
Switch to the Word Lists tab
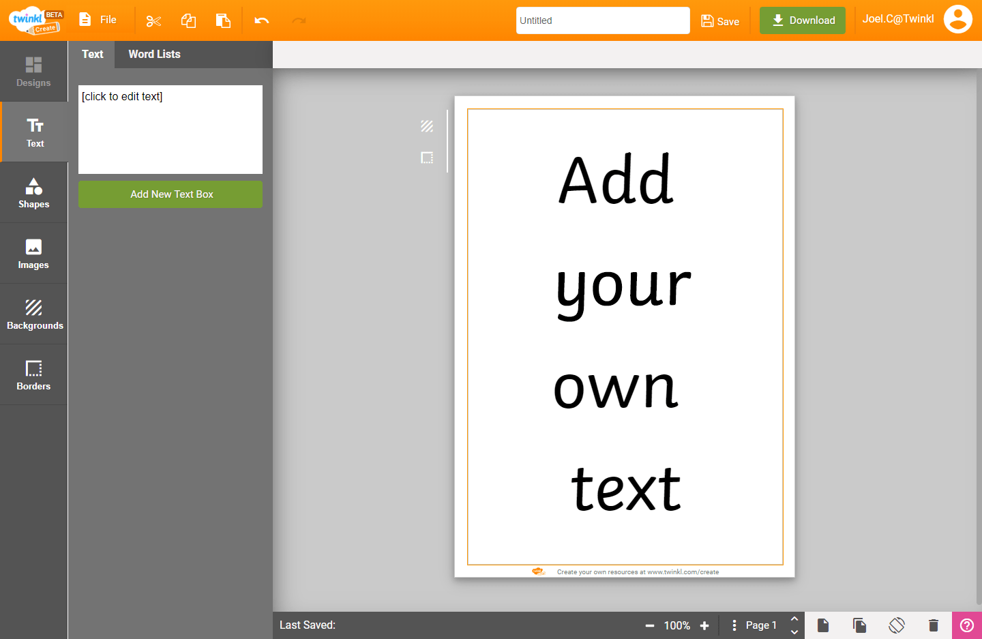click(154, 54)
